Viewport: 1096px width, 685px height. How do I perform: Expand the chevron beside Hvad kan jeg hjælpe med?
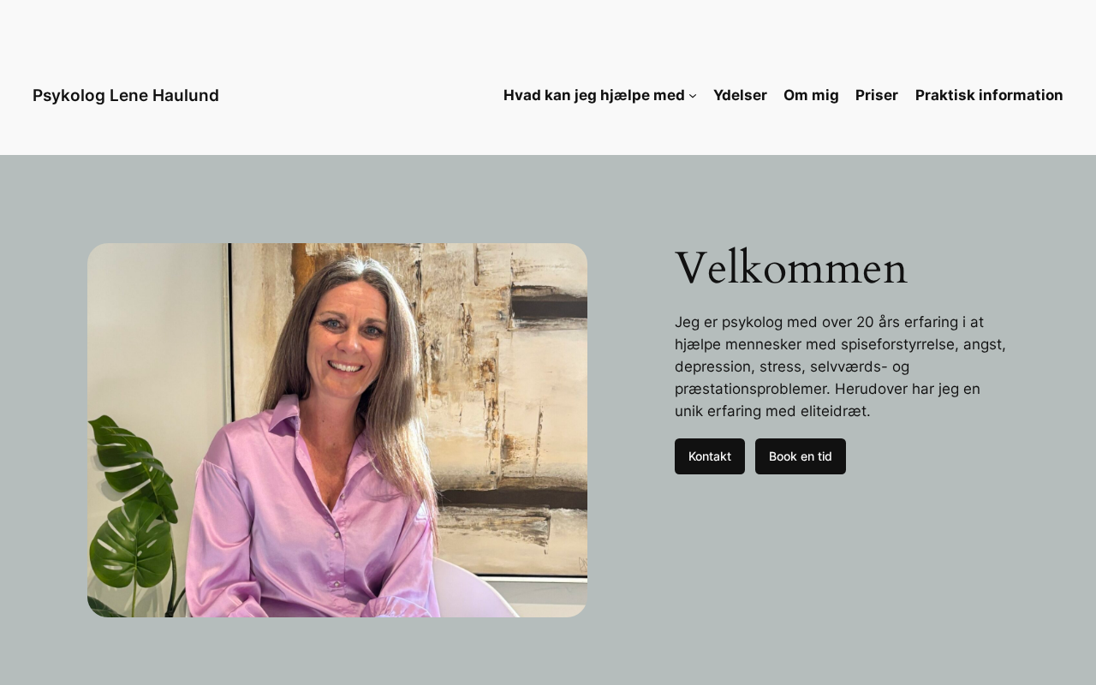click(693, 96)
